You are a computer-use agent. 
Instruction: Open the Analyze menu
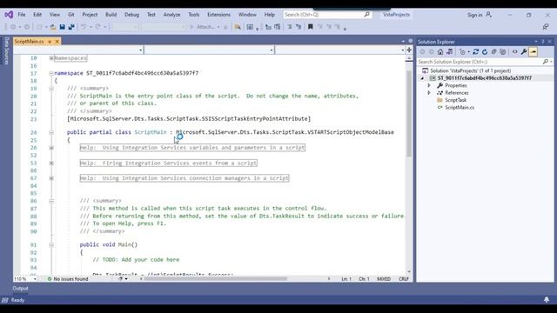(171, 15)
